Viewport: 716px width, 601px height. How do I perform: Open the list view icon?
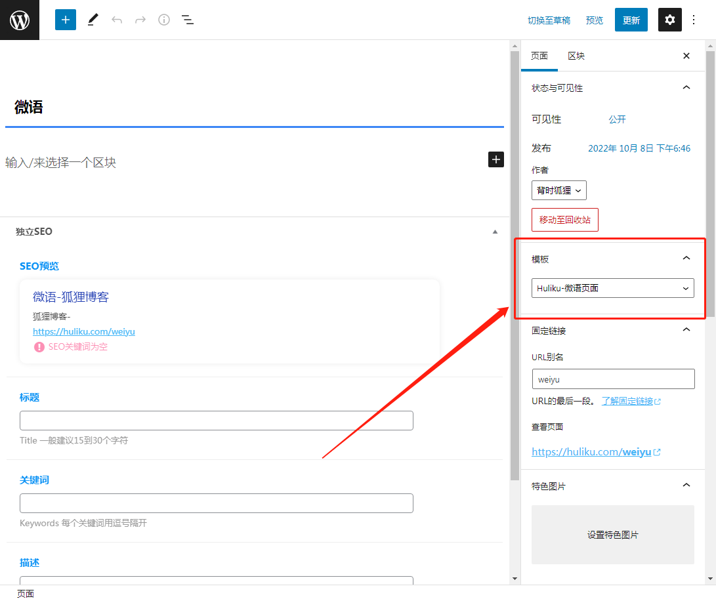[x=188, y=20]
